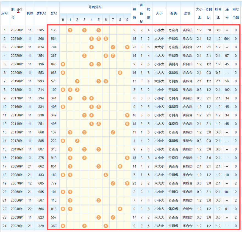This screenshot has width=242, height=232.
Task: Click sum value 23 in row 2007091
Action: (134, 183)
